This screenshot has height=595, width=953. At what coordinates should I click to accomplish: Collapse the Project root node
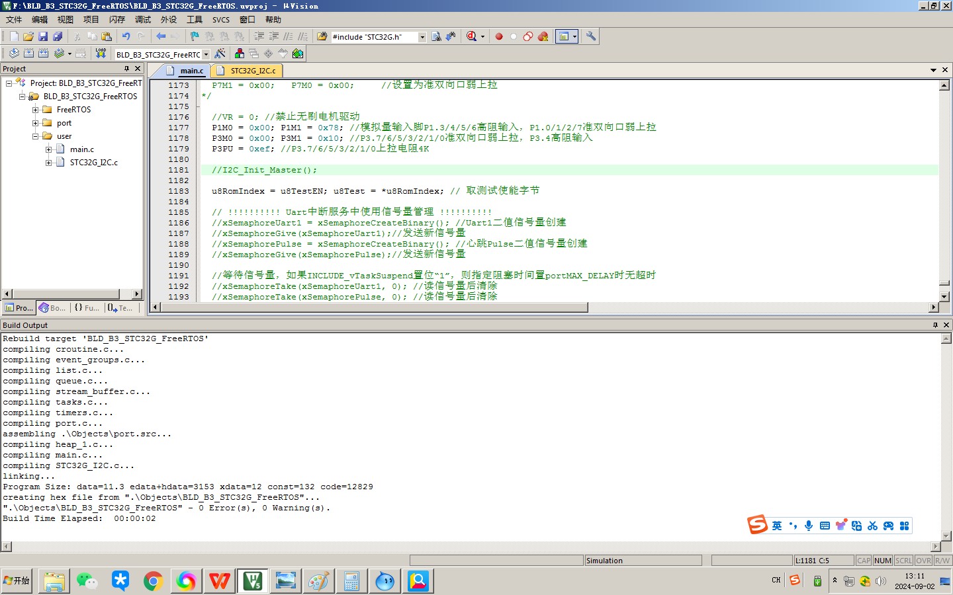click(x=9, y=83)
